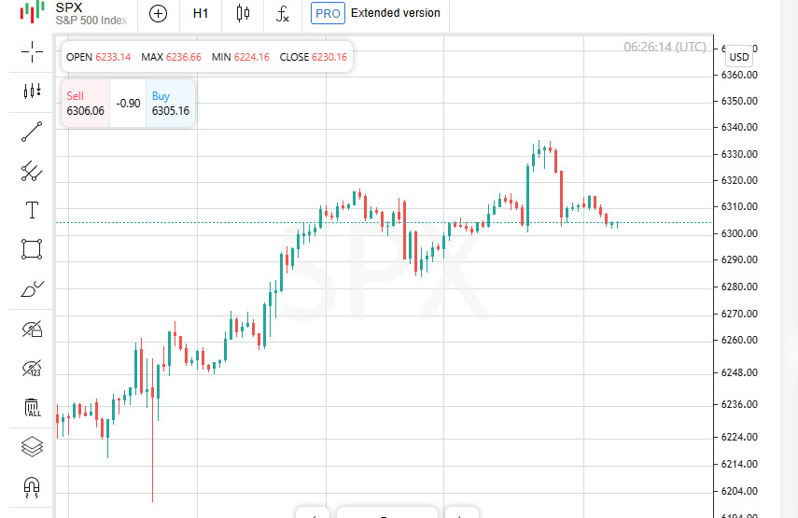798x518 pixels.
Task: Open the layers object tree icon
Action: [x=32, y=447]
